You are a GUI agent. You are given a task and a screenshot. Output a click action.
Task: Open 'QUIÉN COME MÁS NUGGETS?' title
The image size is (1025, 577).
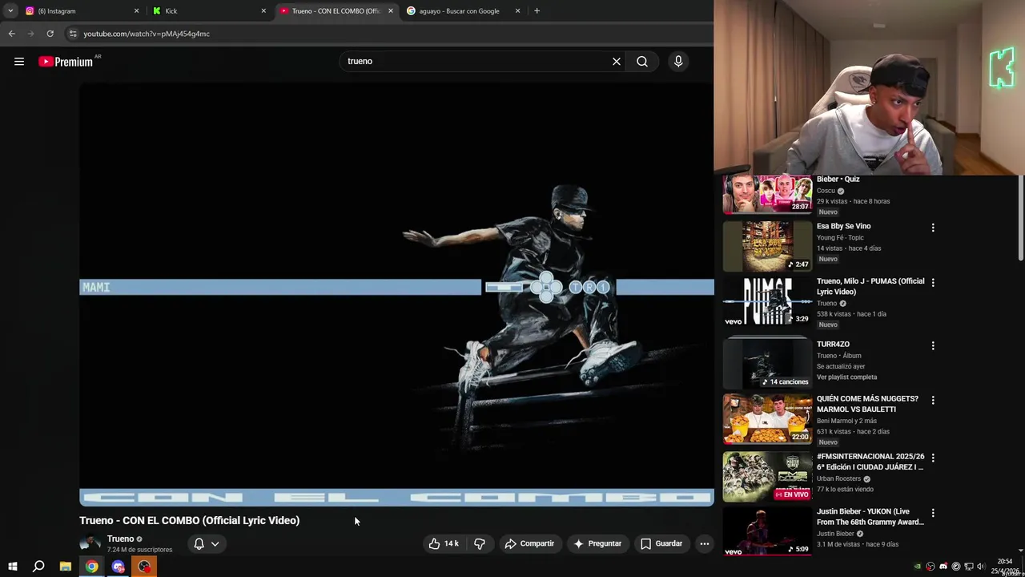click(867, 404)
